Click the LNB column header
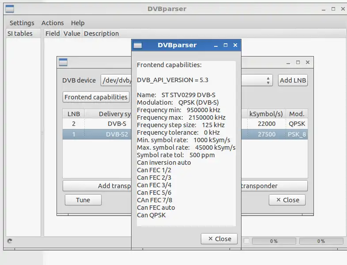 coord(73,114)
